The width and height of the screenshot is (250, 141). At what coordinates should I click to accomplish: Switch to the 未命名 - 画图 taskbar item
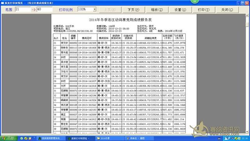(139, 138)
